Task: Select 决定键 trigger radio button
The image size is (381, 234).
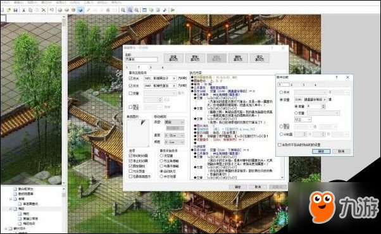Action: pos(161,156)
